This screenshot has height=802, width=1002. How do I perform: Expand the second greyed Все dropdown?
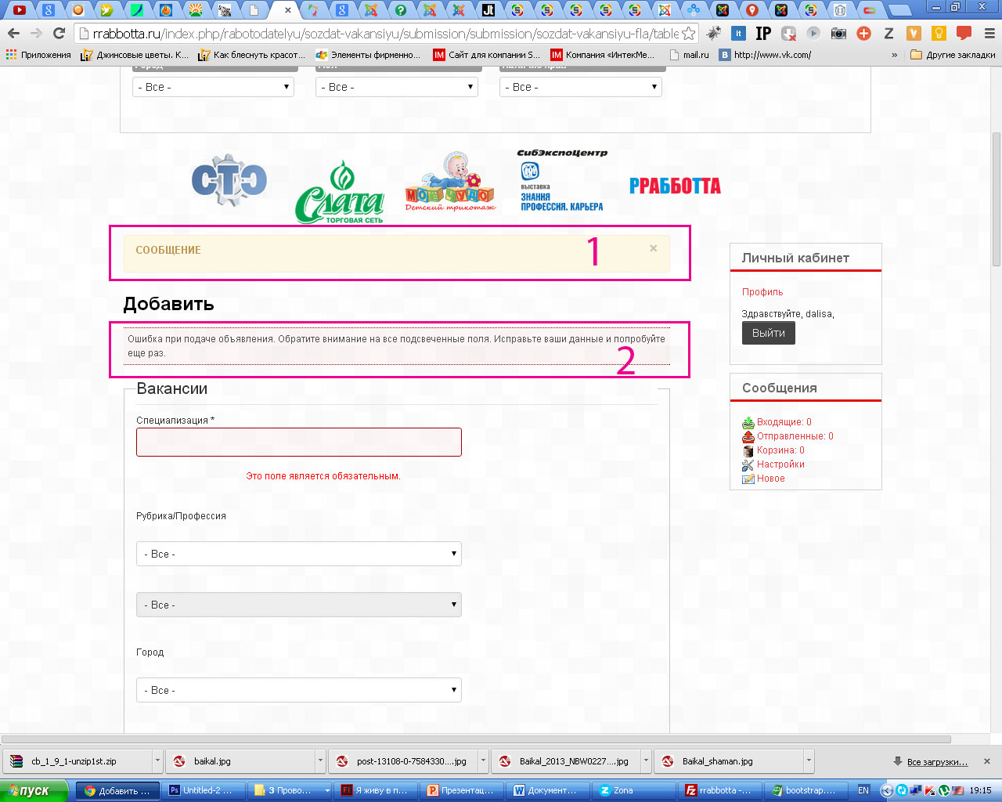(x=298, y=605)
